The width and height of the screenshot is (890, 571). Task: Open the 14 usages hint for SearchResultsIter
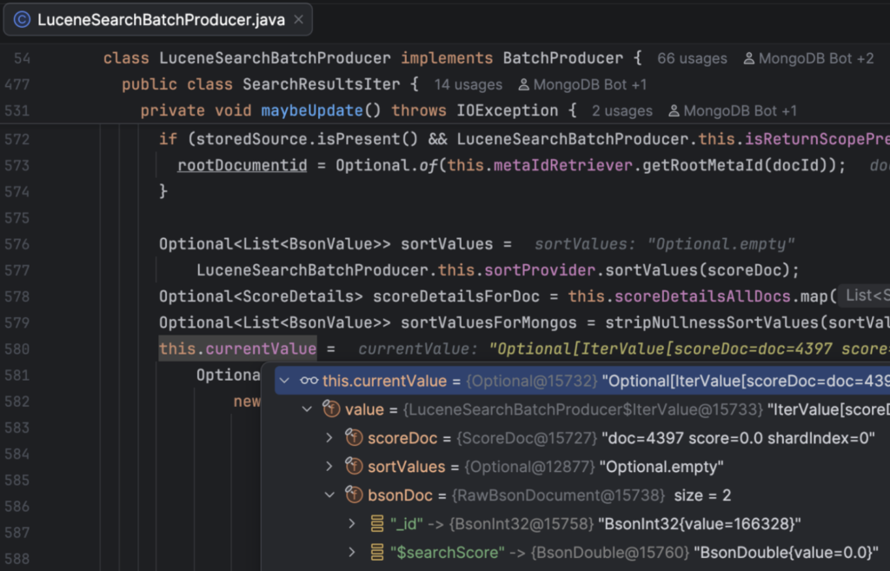468,84
